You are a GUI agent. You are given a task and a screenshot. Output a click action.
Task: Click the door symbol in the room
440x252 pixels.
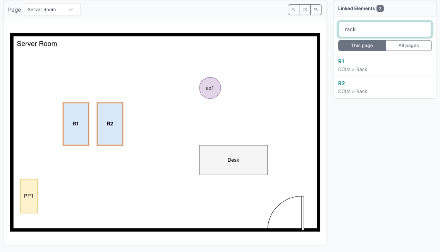[286, 212]
